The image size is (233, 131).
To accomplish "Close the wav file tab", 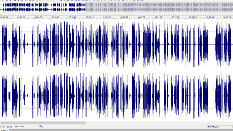I will pyautogui.click(x=8, y=130).
